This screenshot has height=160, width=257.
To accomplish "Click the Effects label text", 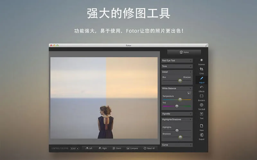I will click(201, 92).
